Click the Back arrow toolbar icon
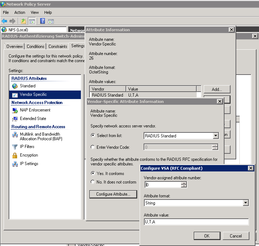The image size is (259, 246). (4, 21)
